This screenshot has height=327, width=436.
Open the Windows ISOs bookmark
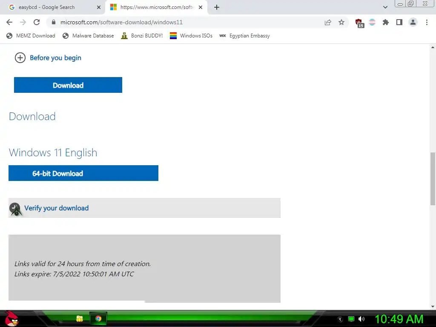click(x=191, y=36)
